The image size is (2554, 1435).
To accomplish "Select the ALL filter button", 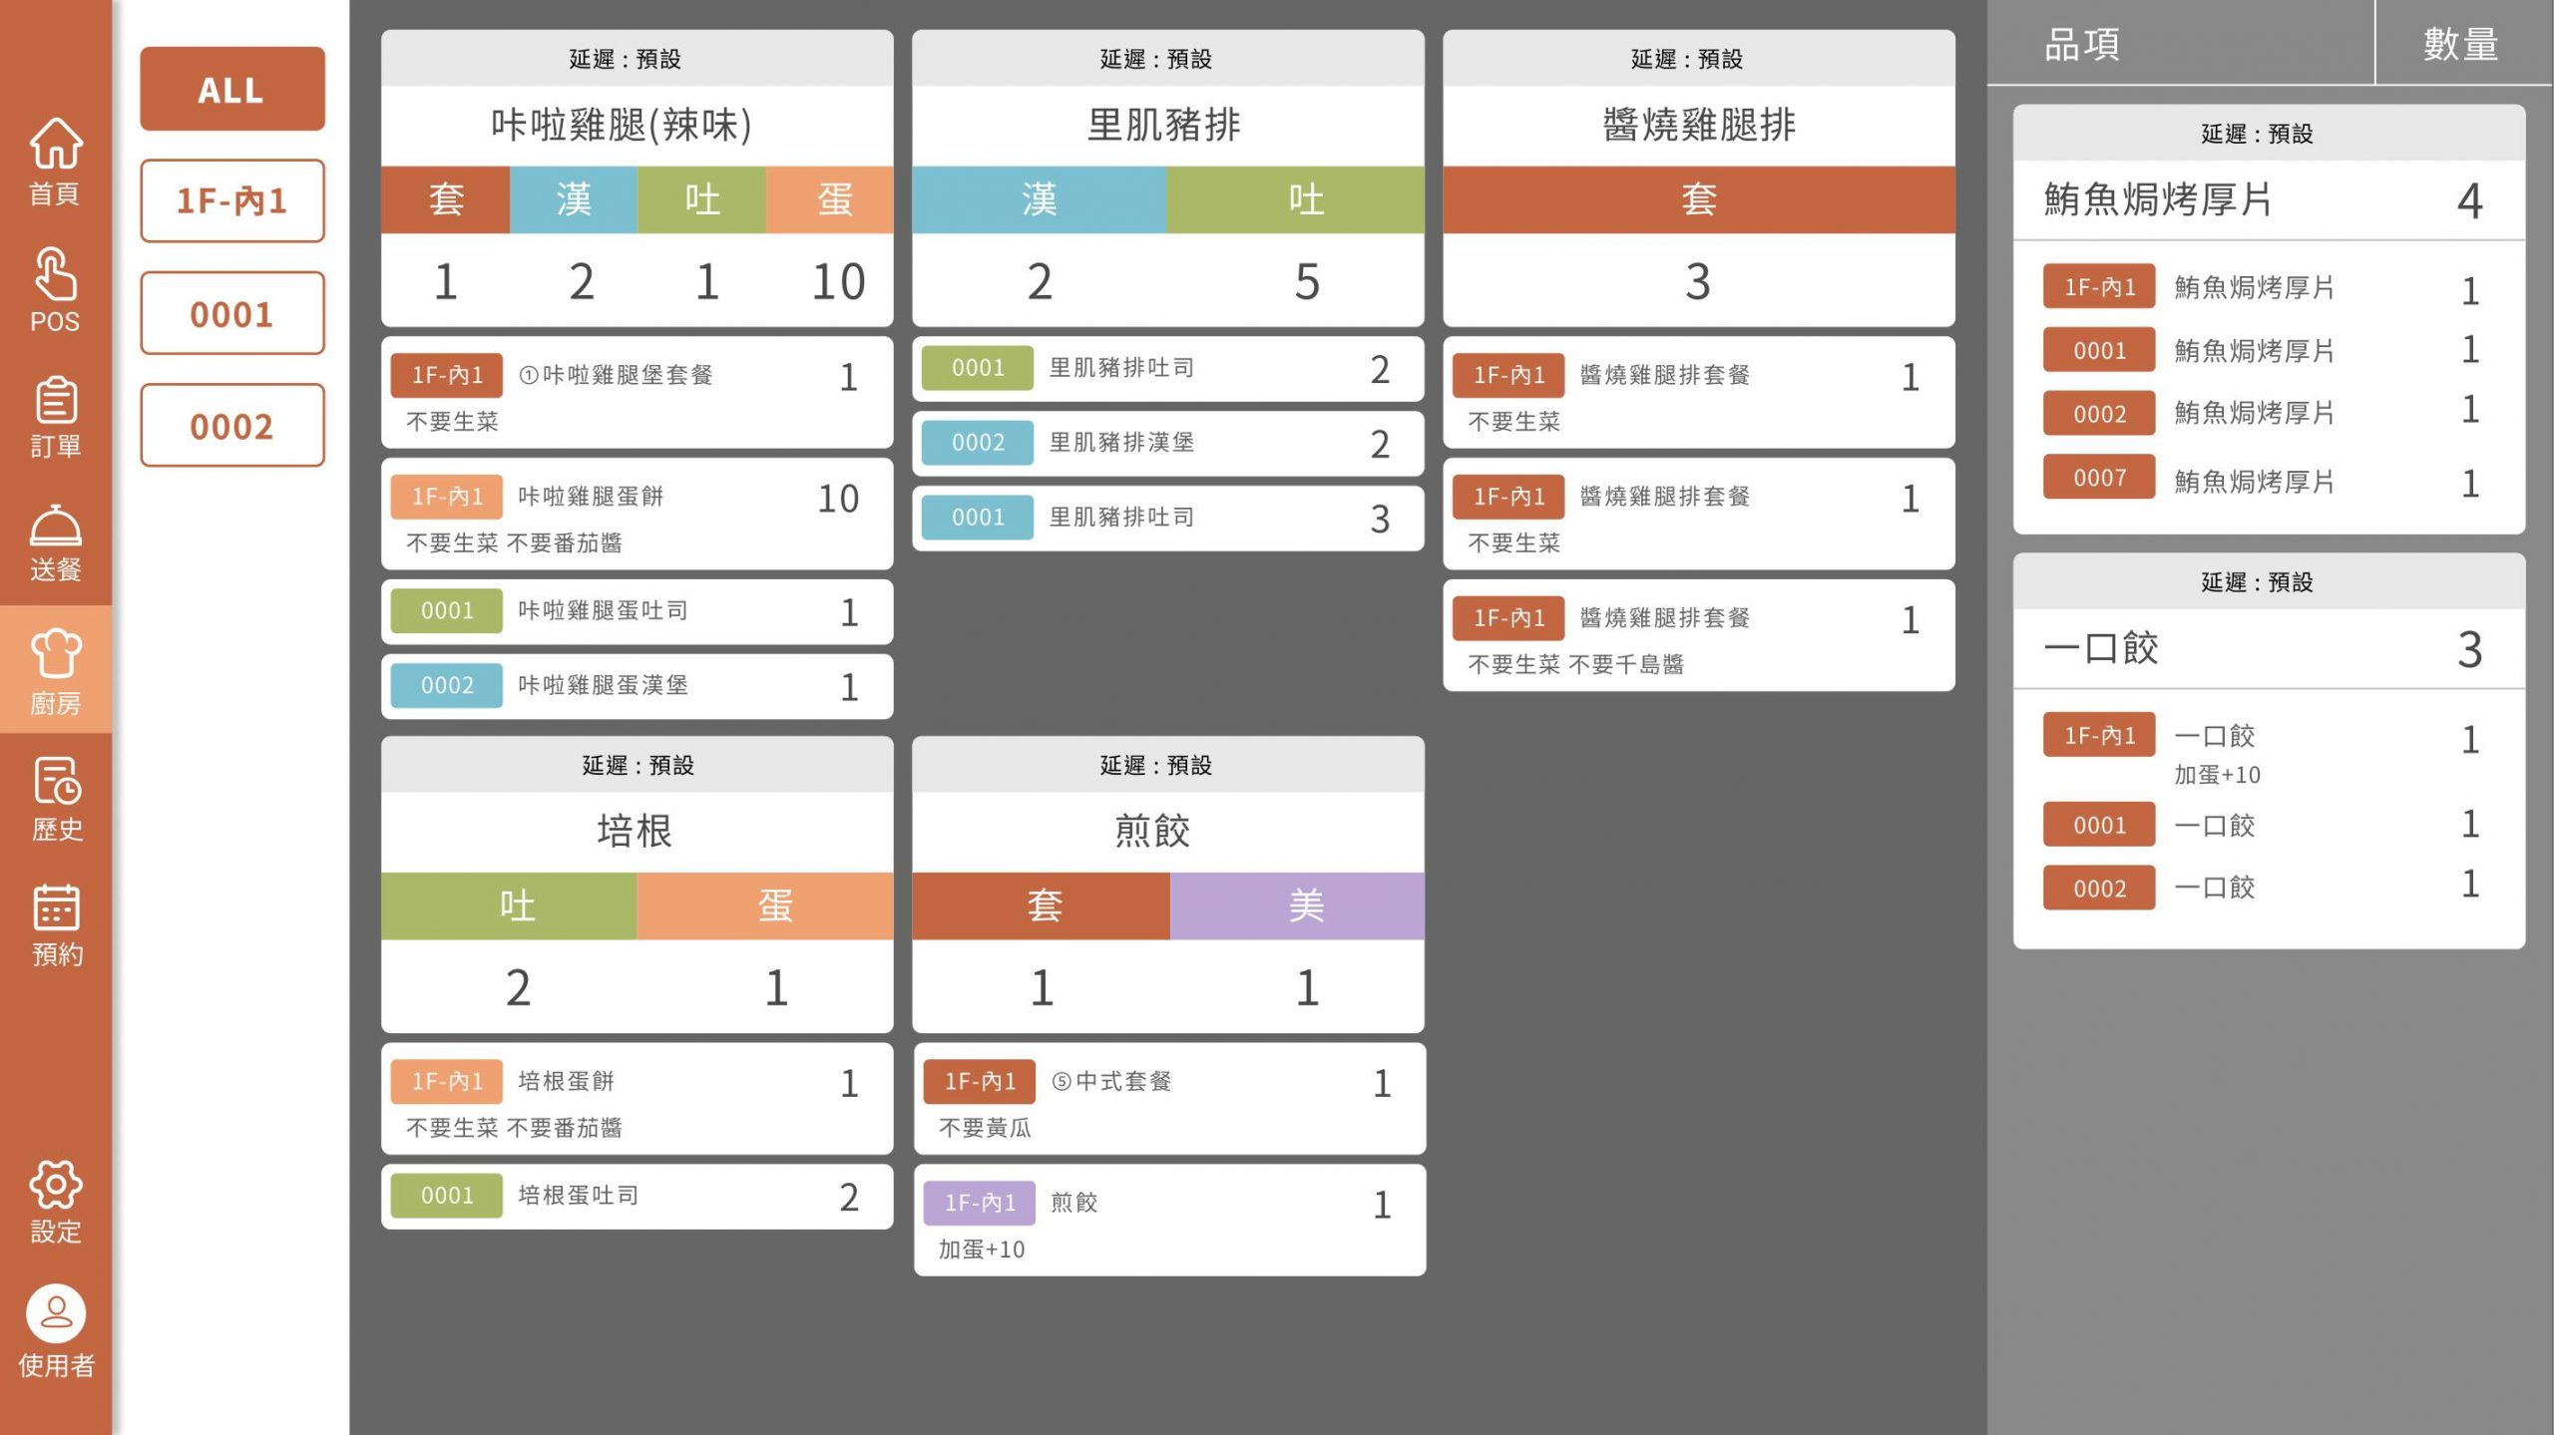I will click(x=231, y=89).
